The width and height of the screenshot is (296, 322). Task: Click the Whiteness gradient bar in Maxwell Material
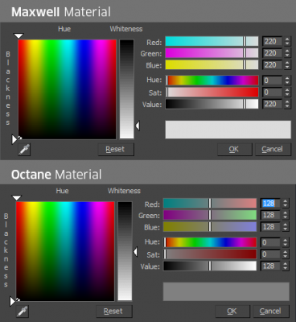click(126, 89)
